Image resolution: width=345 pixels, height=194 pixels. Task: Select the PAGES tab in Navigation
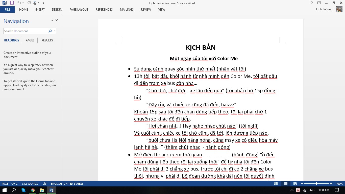click(30, 40)
